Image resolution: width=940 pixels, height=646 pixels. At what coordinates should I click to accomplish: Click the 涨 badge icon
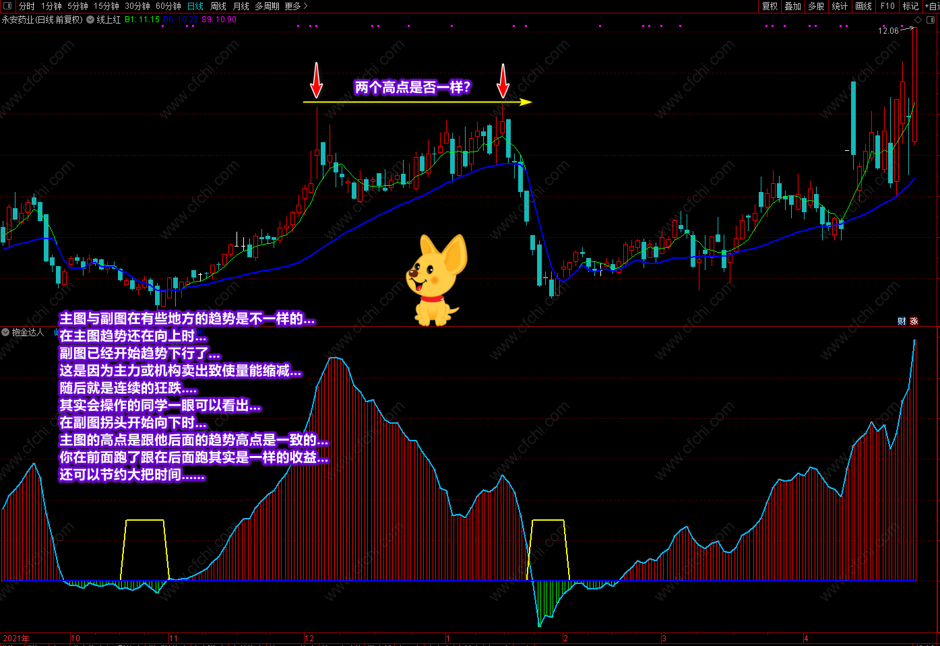914,321
